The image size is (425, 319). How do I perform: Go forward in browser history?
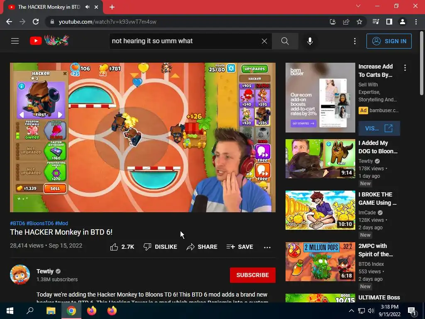pos(22,22)
